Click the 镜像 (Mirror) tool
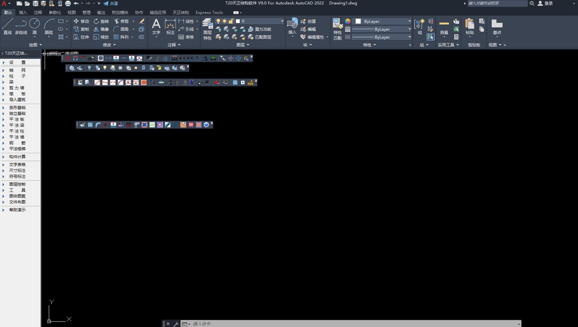The image size is (578, 327). [101, 29]
